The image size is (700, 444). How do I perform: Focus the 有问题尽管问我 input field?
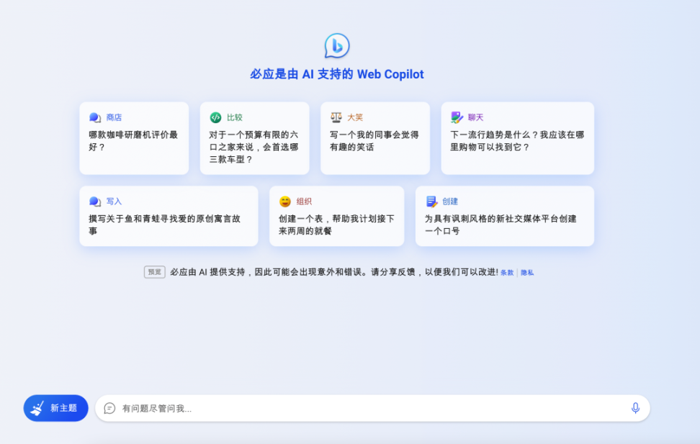pyautogui.click(x=372, y=408)
